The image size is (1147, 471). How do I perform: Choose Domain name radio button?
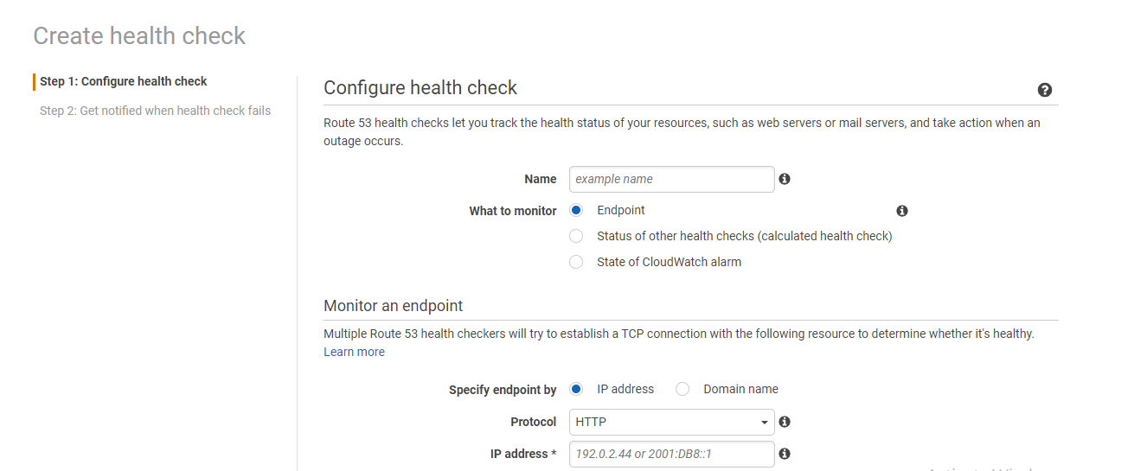682,389
